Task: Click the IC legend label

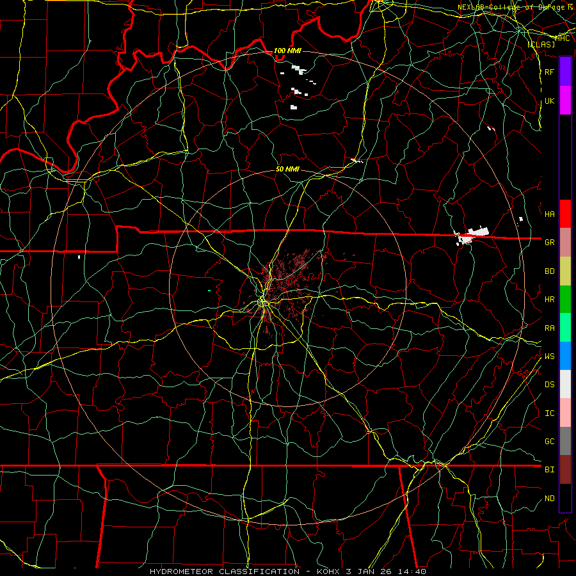Action: 549,413
